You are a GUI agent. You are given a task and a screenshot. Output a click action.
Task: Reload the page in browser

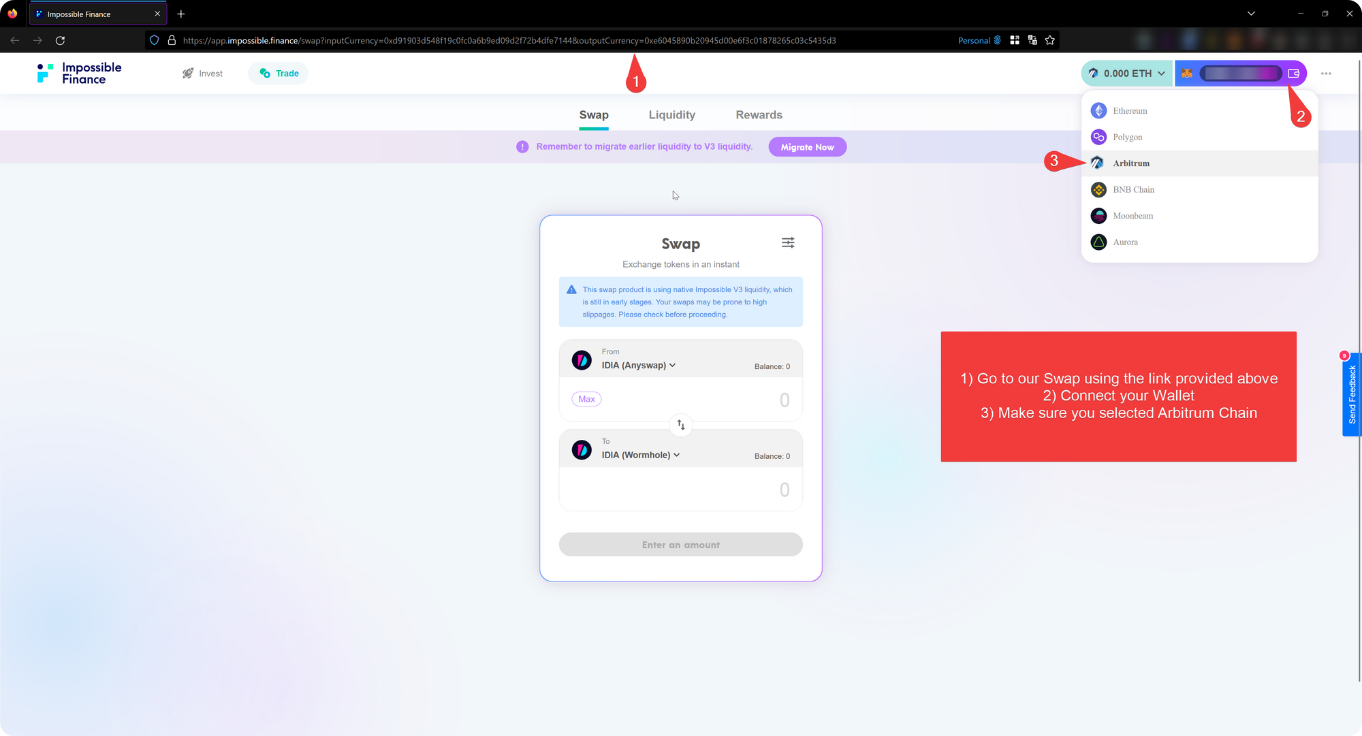click(60, 40)
